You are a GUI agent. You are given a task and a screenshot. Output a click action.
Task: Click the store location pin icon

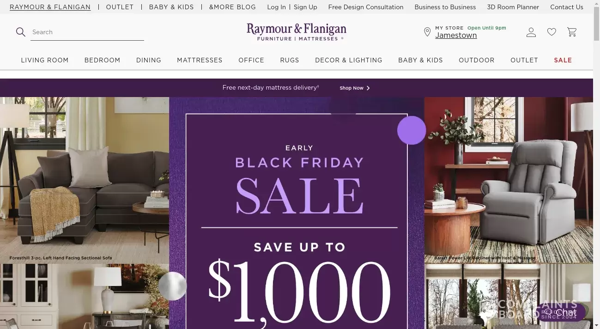tap(427, 32)
